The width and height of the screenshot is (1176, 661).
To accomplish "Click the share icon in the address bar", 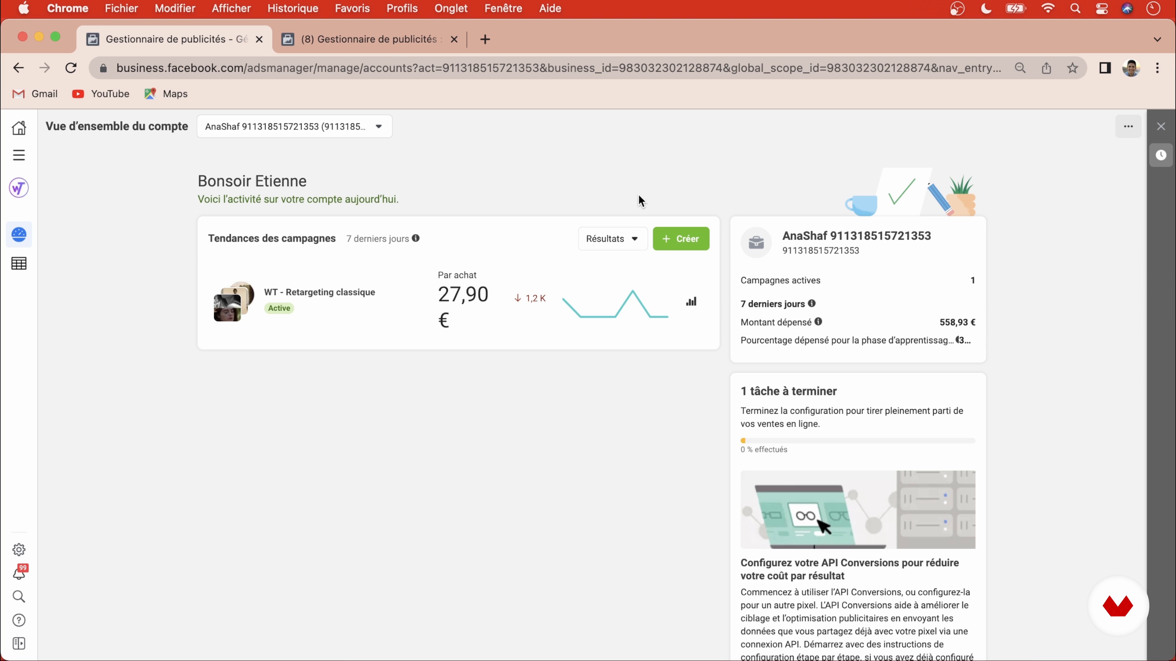I will click(x=1046, y=68).
